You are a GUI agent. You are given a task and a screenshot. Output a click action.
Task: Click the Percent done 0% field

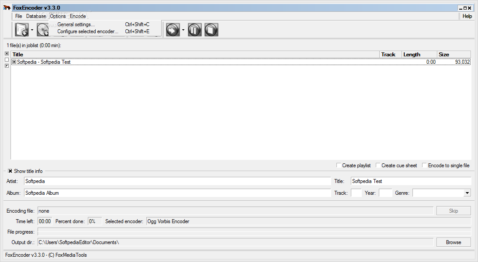point(95,221)
